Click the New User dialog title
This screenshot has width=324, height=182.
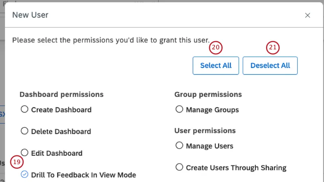click(30, 15)
